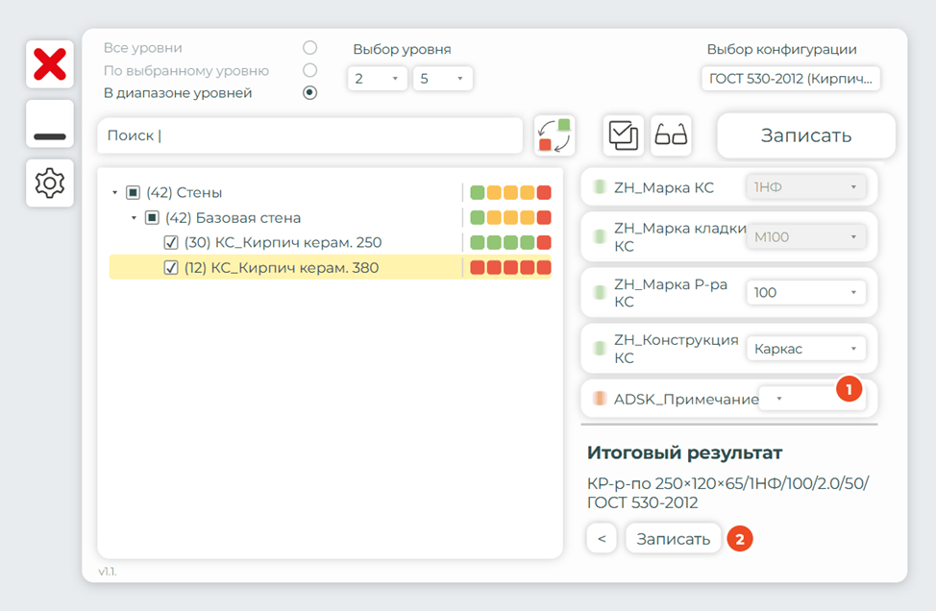The image size is (936, 611).
Task: Click 'Записать' button under Итоговый результат
Action: click(674, 539)
